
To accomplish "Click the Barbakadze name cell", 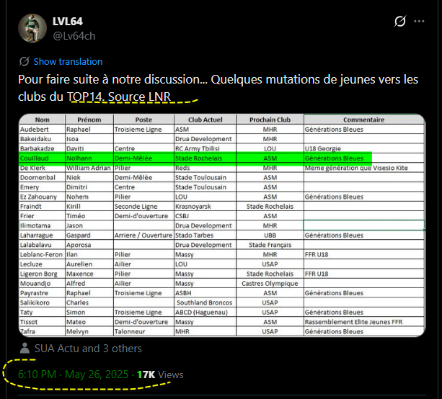I will pos(43,148).
